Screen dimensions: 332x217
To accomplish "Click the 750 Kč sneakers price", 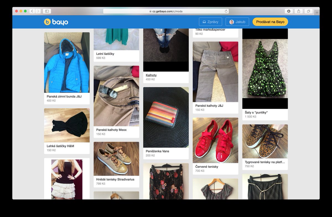I will click(249, 166).
